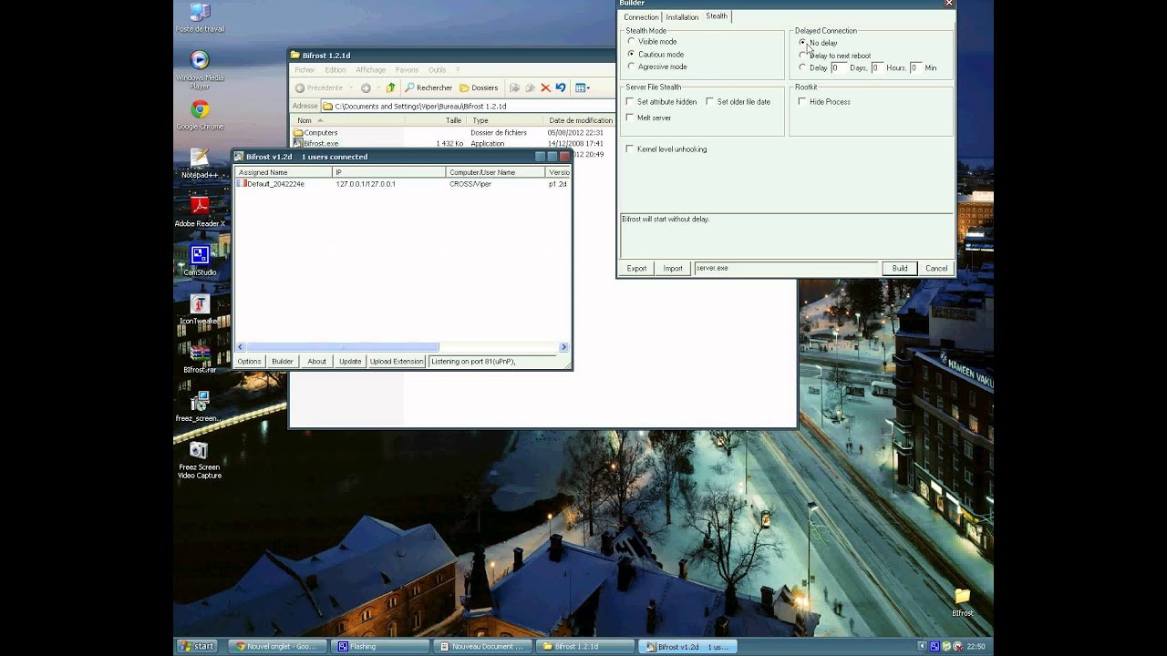Select Agressive mode radio button
Viewport: 1167px width, 656px height.
pyautogui.click(x=631, y=67)
